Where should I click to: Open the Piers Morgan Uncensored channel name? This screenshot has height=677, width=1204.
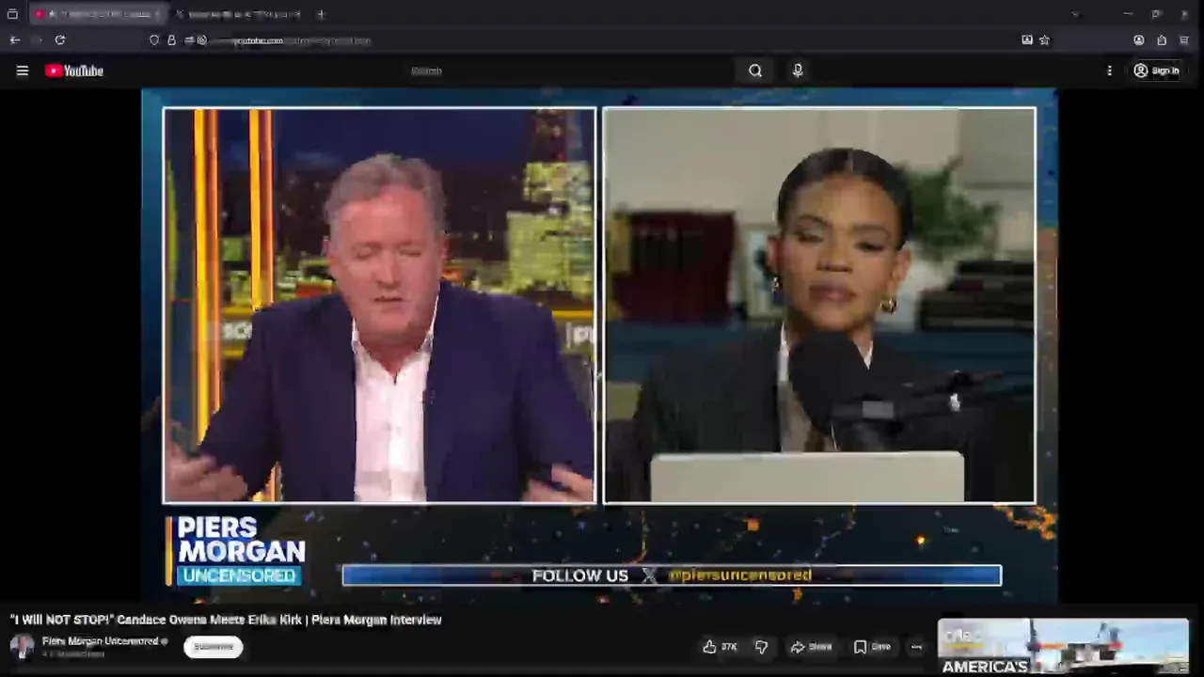[x=100, y=641]
